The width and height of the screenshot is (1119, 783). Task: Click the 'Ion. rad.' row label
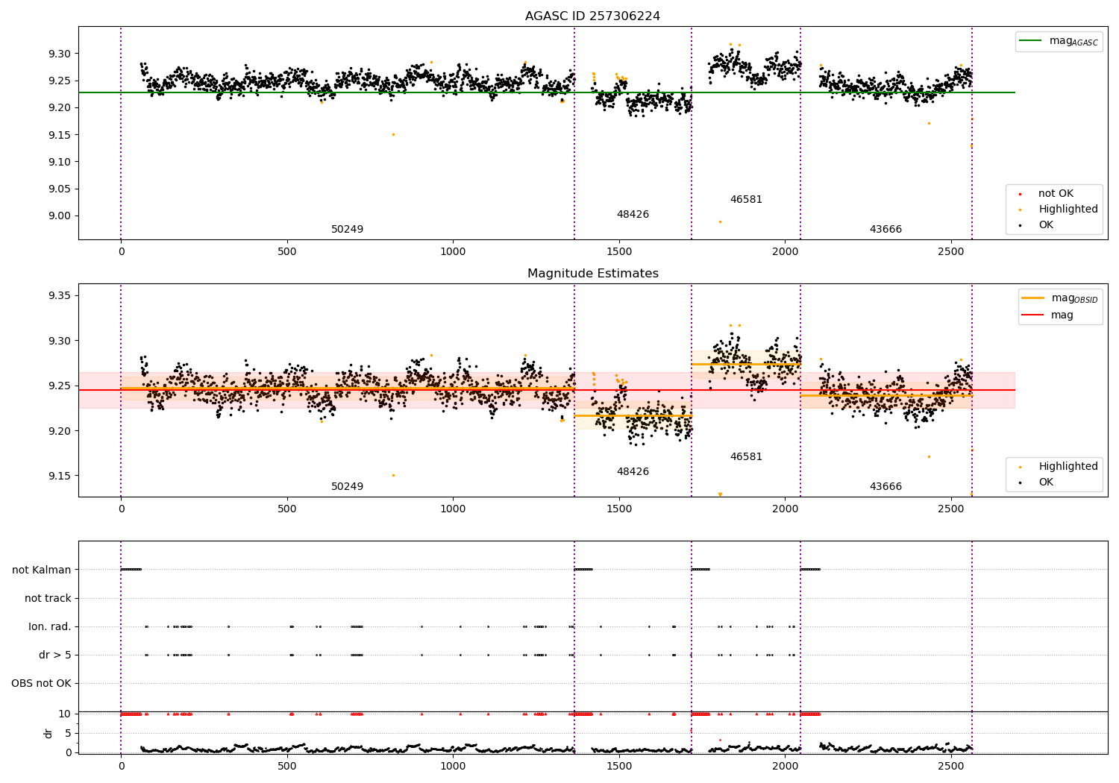(50, 627)
